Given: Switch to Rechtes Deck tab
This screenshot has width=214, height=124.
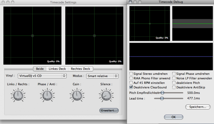Looking at the screenshot, I should (x=81, y=69).
